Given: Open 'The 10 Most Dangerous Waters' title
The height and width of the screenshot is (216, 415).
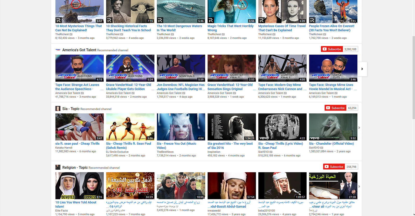Looking at the screenshot, I should 179,28.
